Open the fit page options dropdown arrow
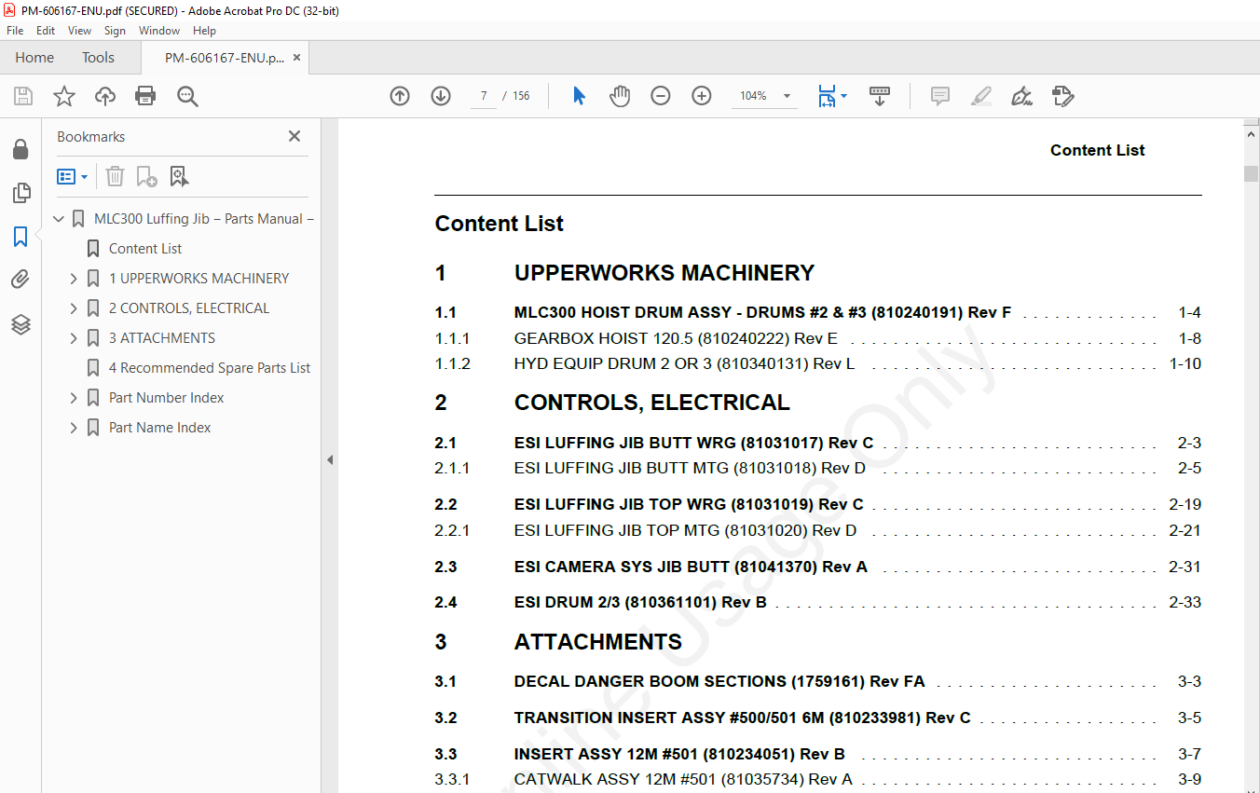 [844, 96]
